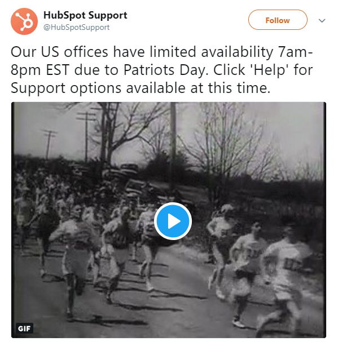338x342 pixels.
Task: Select the tweet text about limited availability
Action: [x=162, y=70]
